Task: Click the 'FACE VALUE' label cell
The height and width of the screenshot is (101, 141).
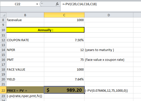Action: click(25, 69)
